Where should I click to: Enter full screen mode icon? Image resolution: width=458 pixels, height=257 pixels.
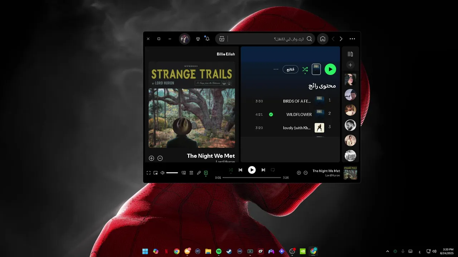[x=148, y=173]
